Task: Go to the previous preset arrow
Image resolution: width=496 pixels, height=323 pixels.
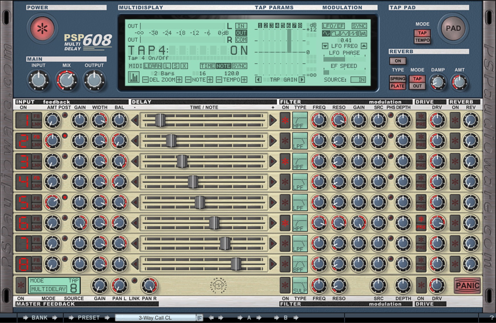Action: point(211,318)
